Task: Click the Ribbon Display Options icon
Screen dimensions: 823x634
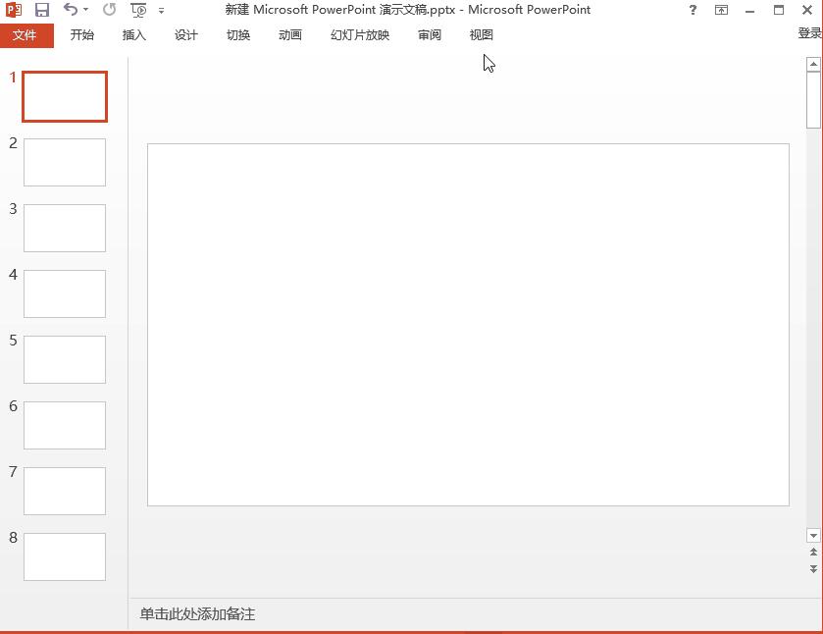Action: (722, 10)
